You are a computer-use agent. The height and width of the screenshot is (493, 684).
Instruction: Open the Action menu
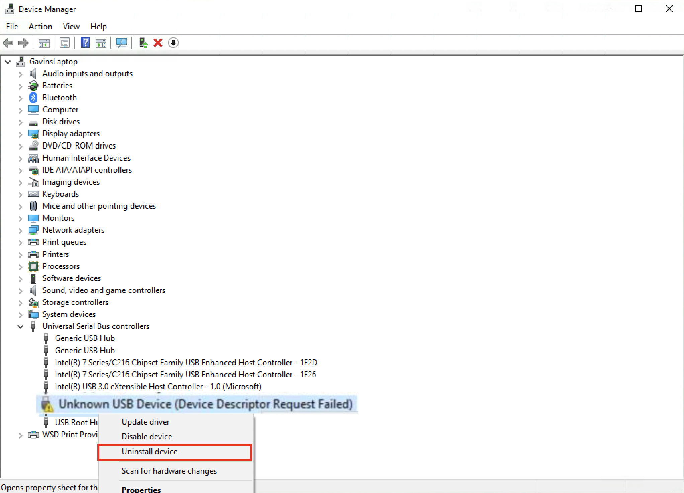tap(40, 27)
